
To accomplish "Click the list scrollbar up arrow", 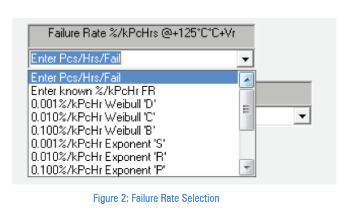I will pos(246,80).
